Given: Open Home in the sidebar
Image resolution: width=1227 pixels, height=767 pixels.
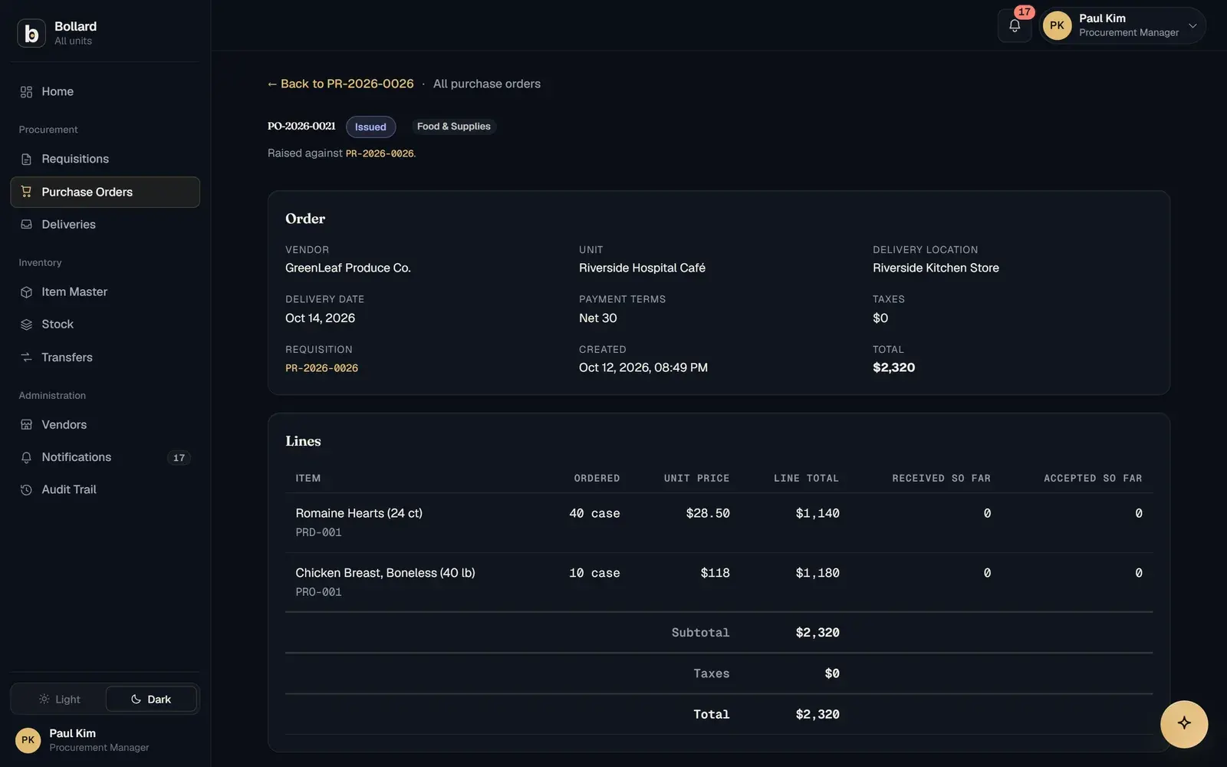Looking at the screenshot, I should tap(105, 92).
